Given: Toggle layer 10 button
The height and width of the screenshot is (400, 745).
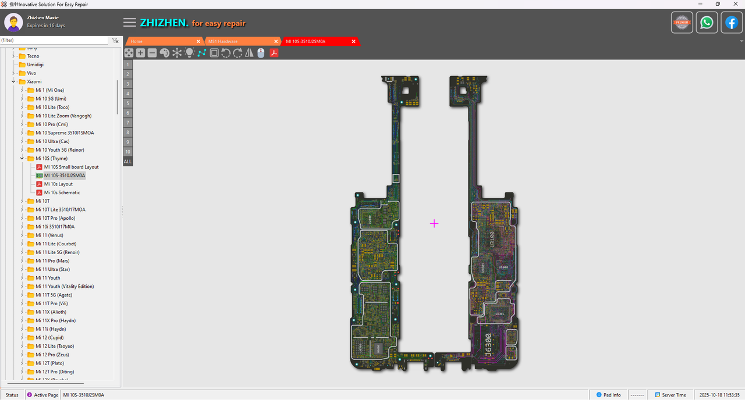Looking at the screenshot, I should tap(128, 152).
